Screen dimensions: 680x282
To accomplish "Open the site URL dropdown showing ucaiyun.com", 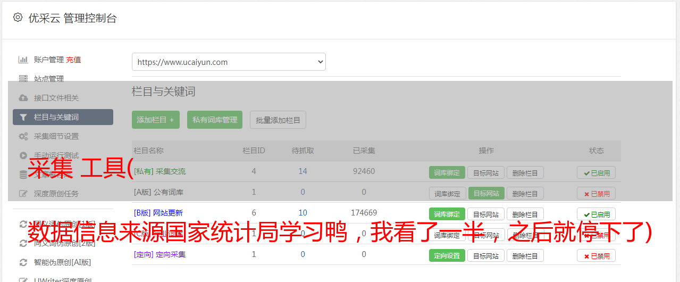I will pos(229,62).
